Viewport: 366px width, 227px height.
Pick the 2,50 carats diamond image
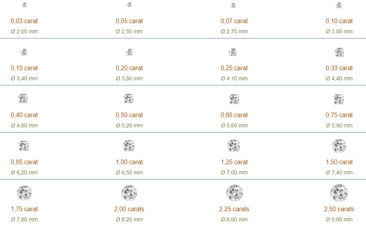click(x=339, y=193)
